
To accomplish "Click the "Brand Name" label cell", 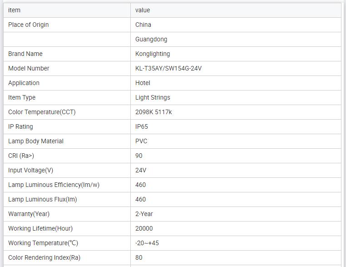I will tap(25, 54).
